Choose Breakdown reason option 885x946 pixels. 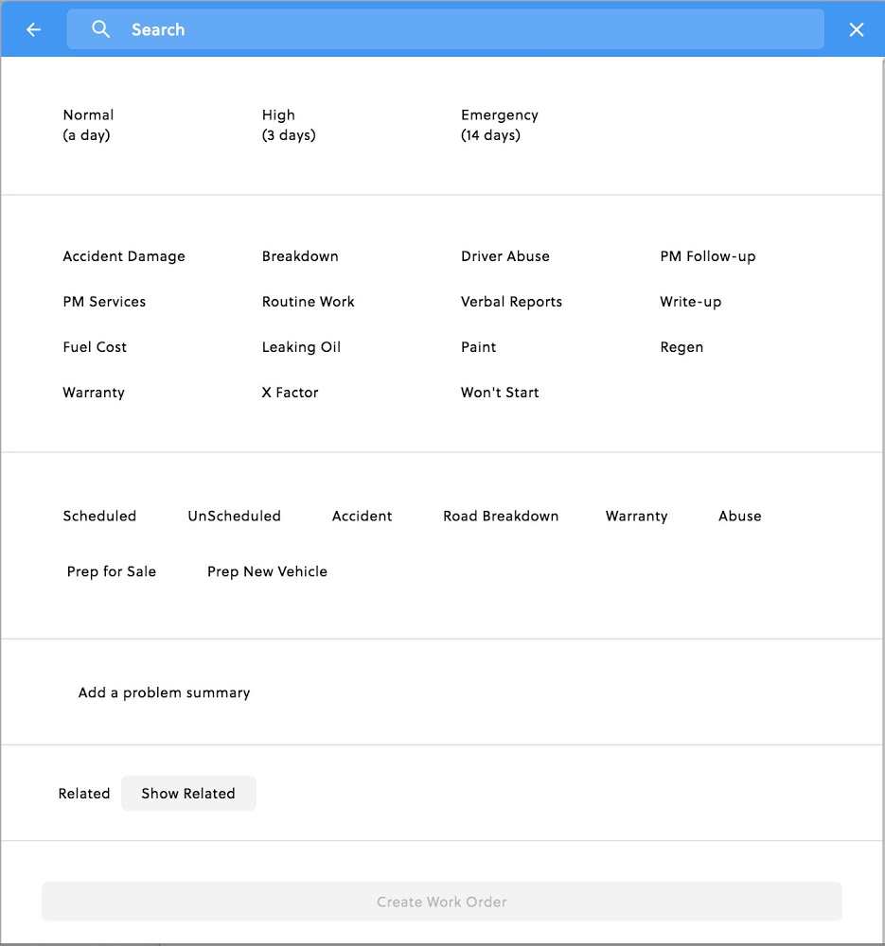coord(300,256)
